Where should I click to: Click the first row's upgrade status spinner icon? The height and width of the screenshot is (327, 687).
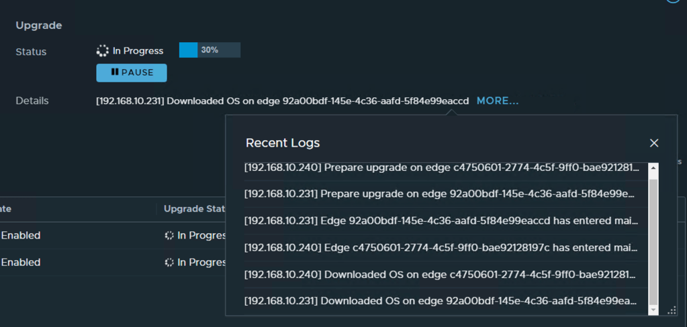pyautogui.click(x=169, y=236)
